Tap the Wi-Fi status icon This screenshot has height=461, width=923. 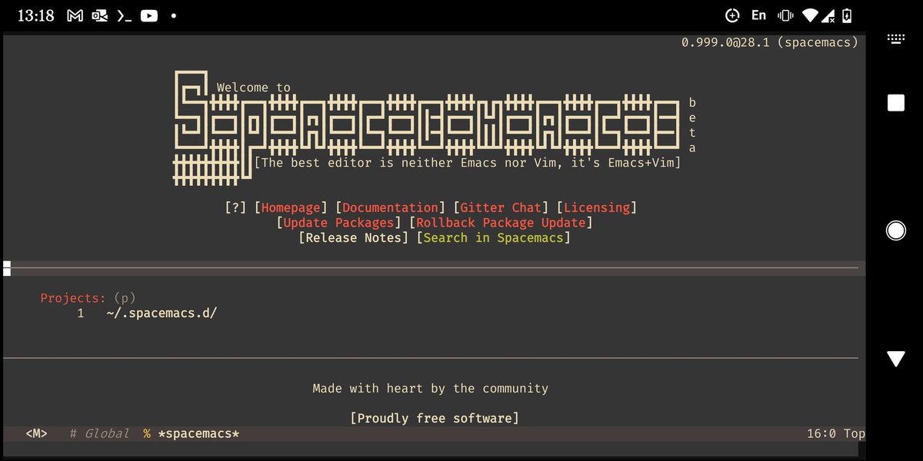point(809,15)
